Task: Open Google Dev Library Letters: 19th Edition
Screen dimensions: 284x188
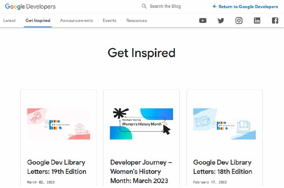Action: [x=56, y=167]
